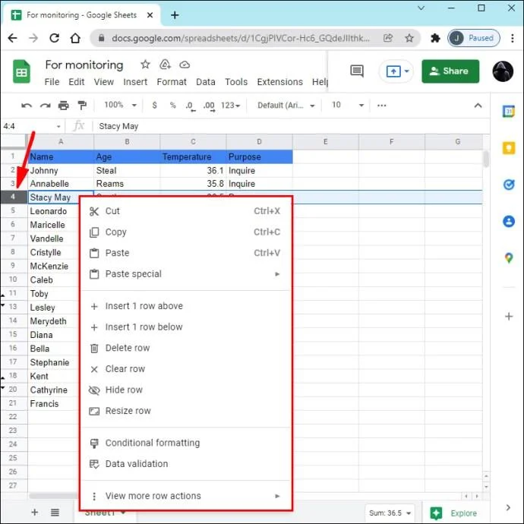
Task: Bookmark this page star icon
Action: point(409,38)
